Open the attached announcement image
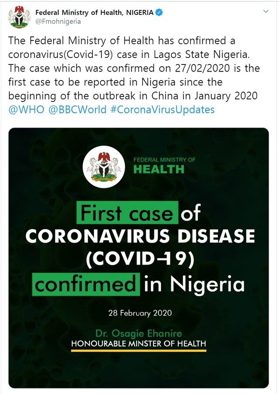279x394 pixels. click(139, 257)
